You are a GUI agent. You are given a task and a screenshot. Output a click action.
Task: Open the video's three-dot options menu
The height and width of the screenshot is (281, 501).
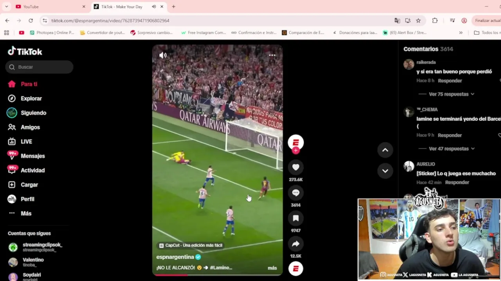pyautogui.click(x=272, y=55)
